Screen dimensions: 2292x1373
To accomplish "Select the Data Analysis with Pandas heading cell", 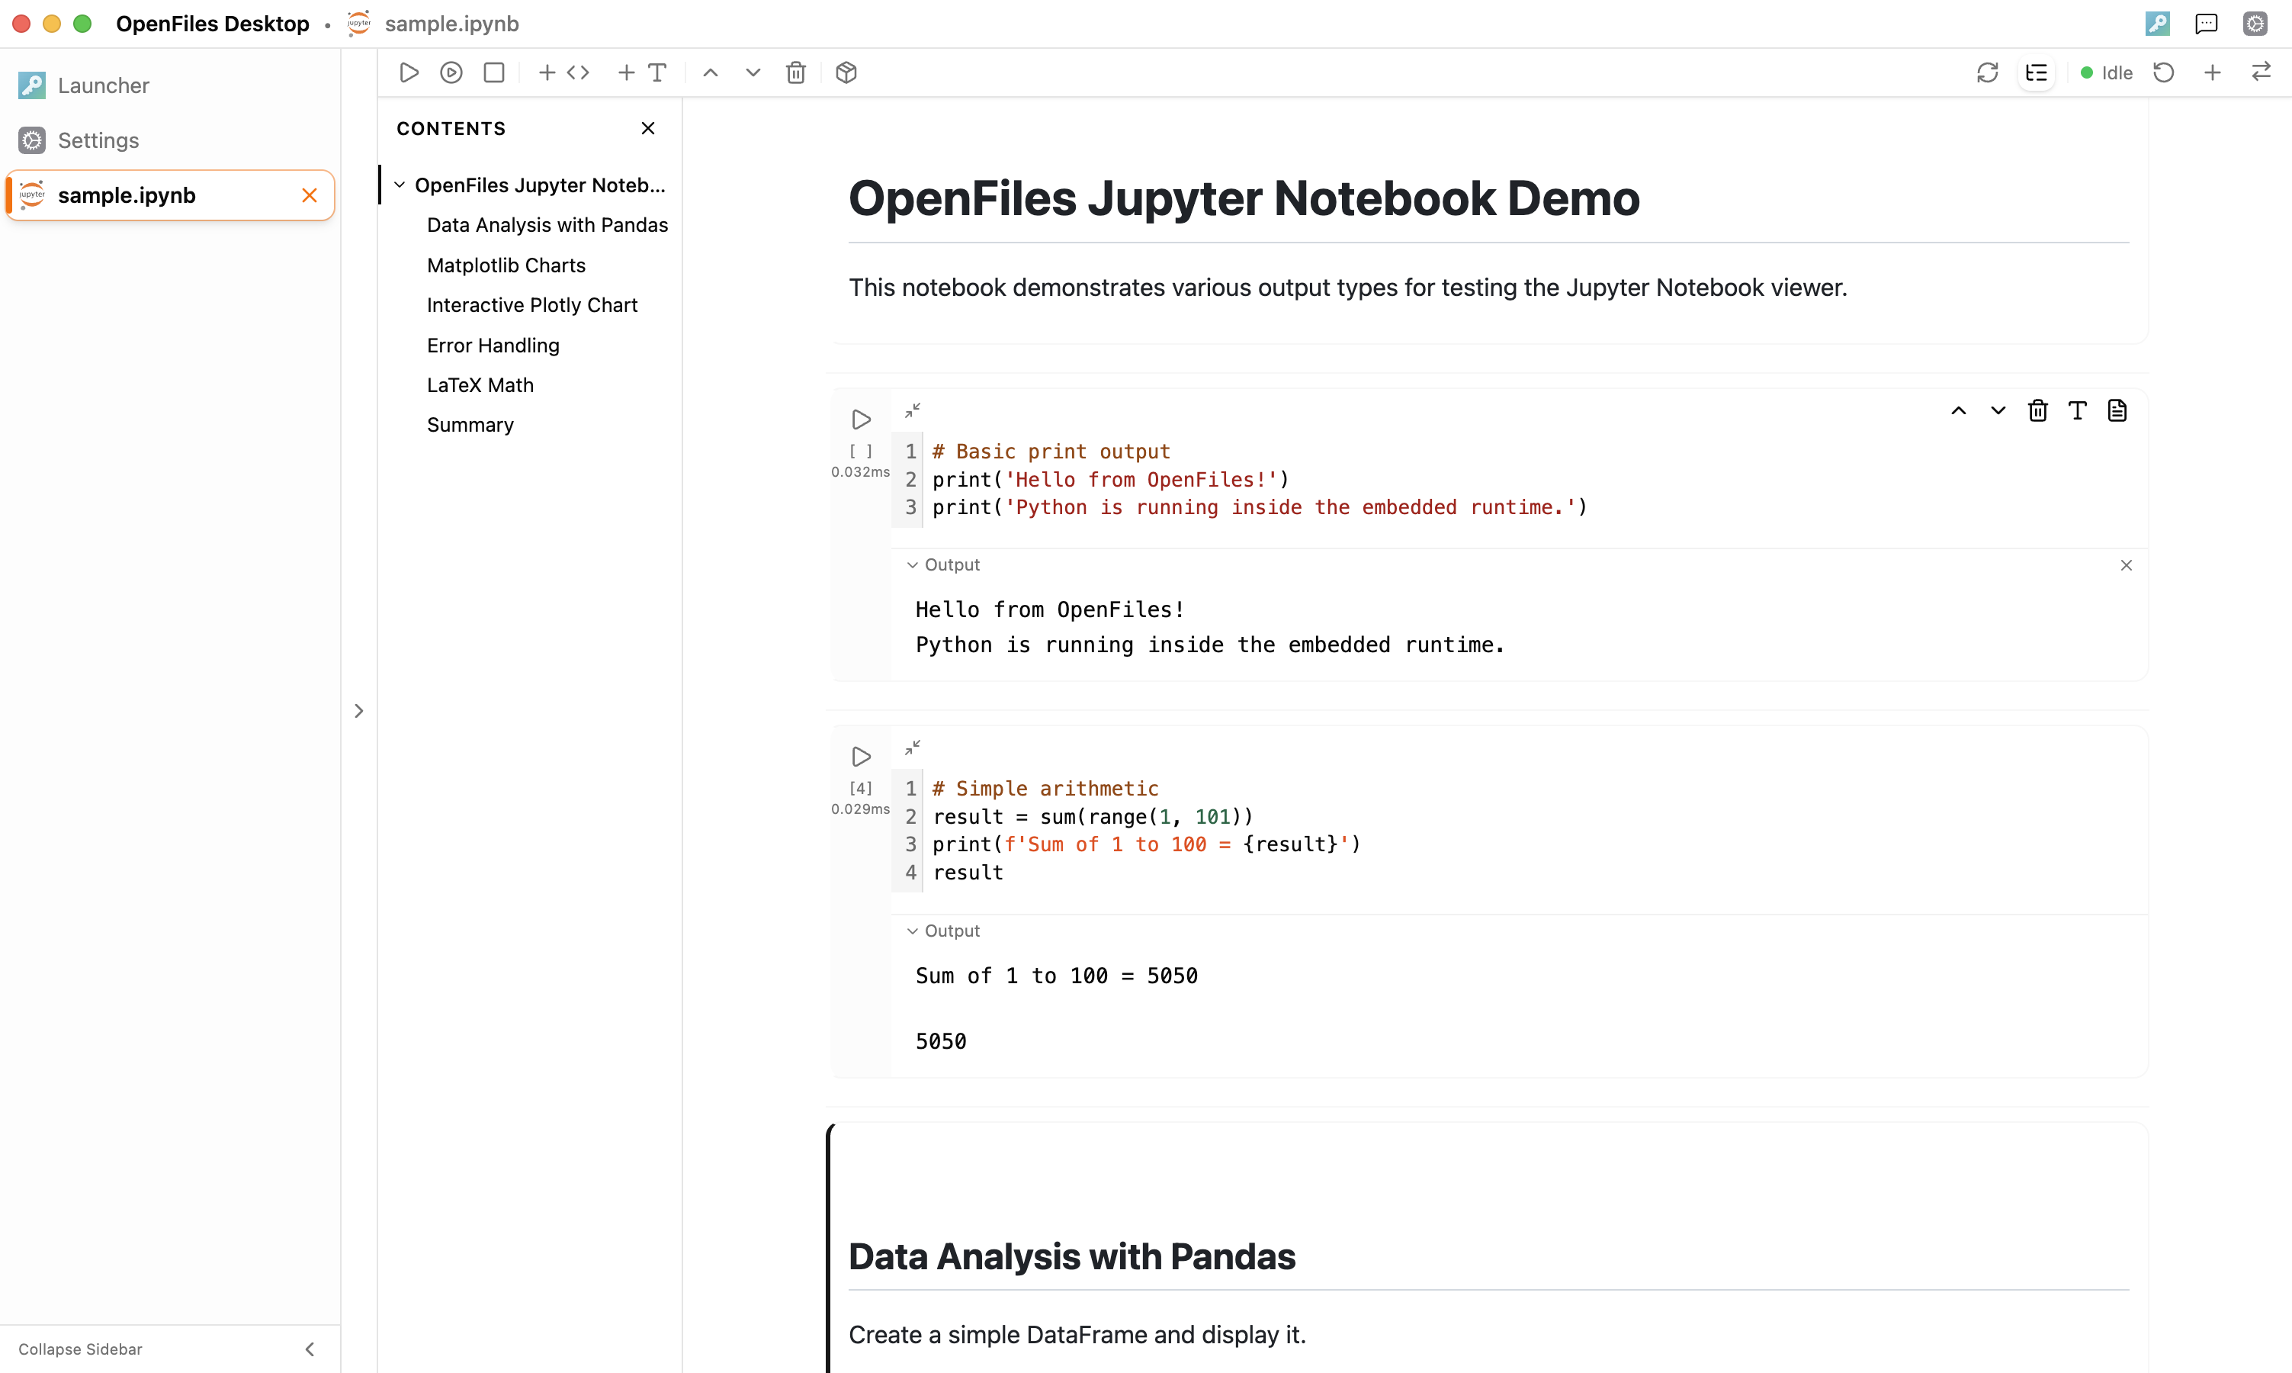I will [x=1071, y=1256].
